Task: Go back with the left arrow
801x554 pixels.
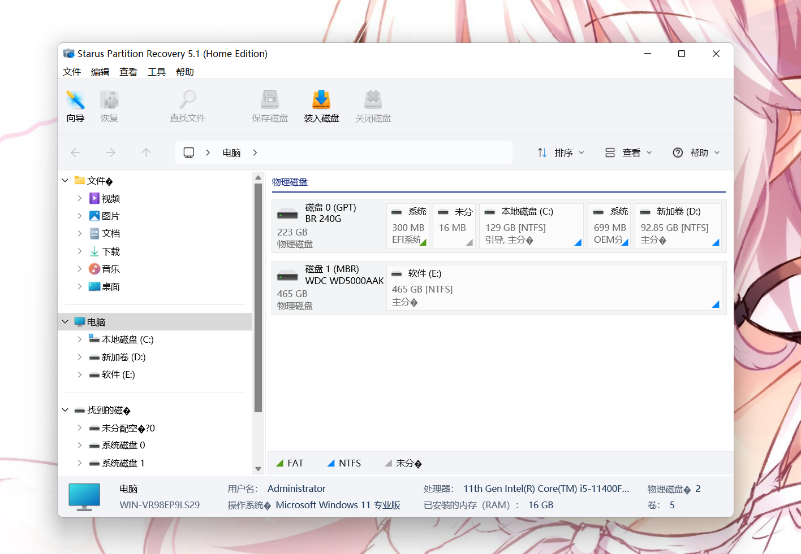Action: tap(75, 152)
